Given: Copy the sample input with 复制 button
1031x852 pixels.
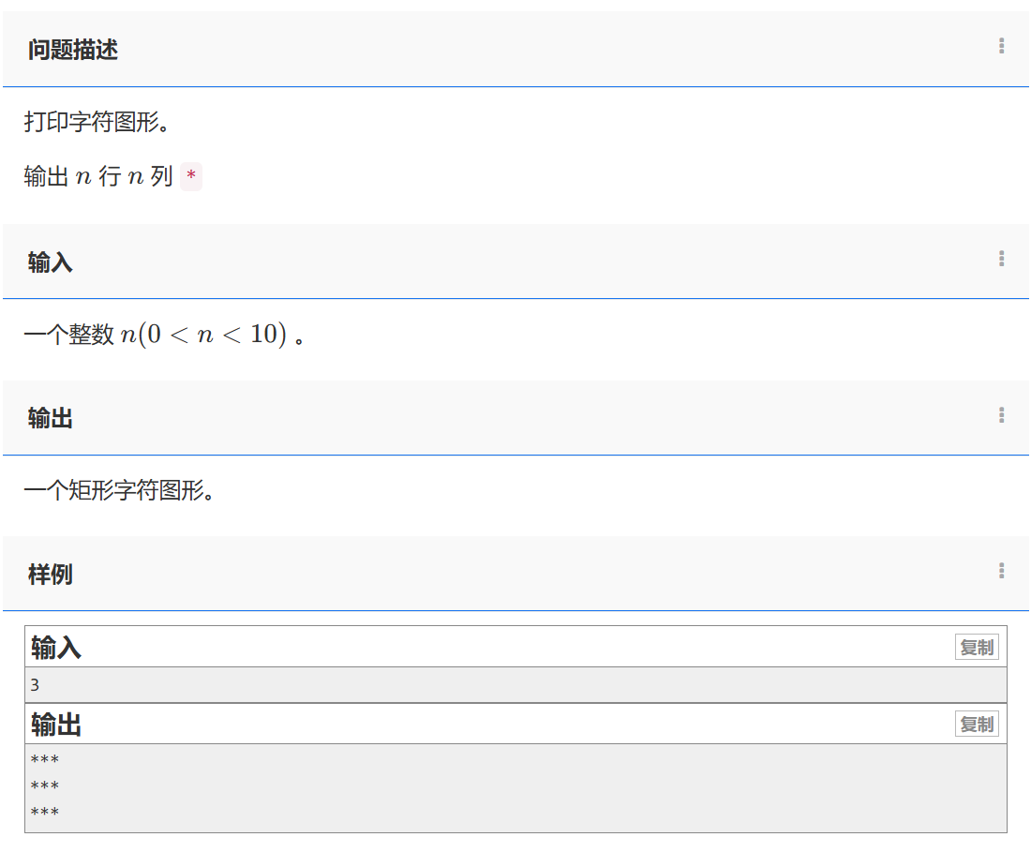Looking at the screenshot, I should [977, 648].
